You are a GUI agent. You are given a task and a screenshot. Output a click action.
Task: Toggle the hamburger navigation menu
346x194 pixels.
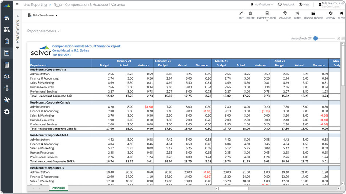17,5
